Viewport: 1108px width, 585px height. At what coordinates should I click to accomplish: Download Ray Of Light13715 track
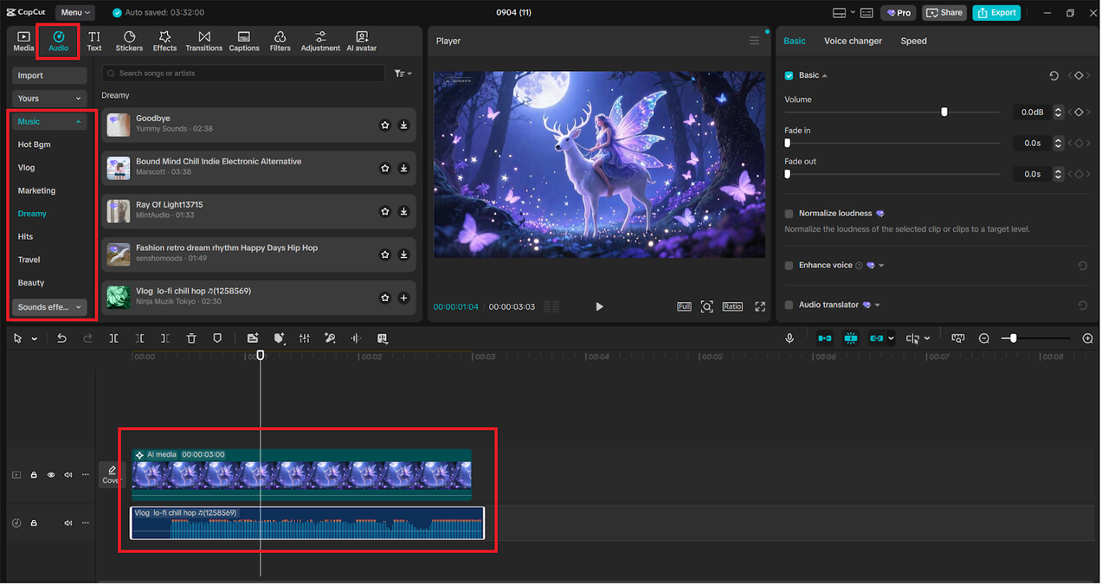403,212
